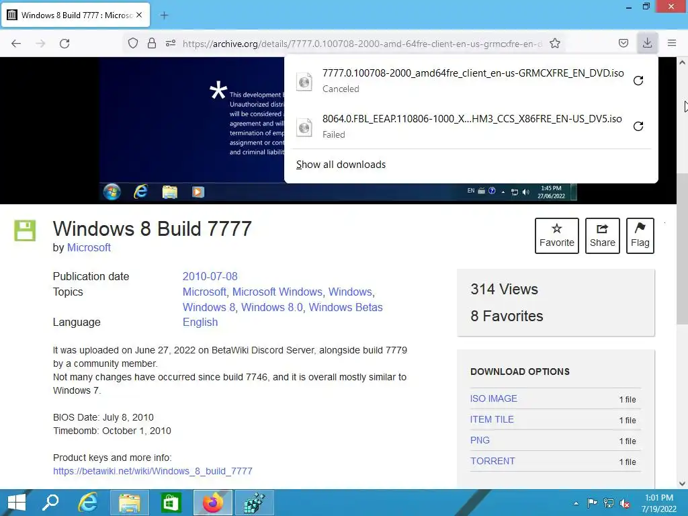Download the TORRENT option
Screen dimensions: 688x516
[x=492, y=461]
